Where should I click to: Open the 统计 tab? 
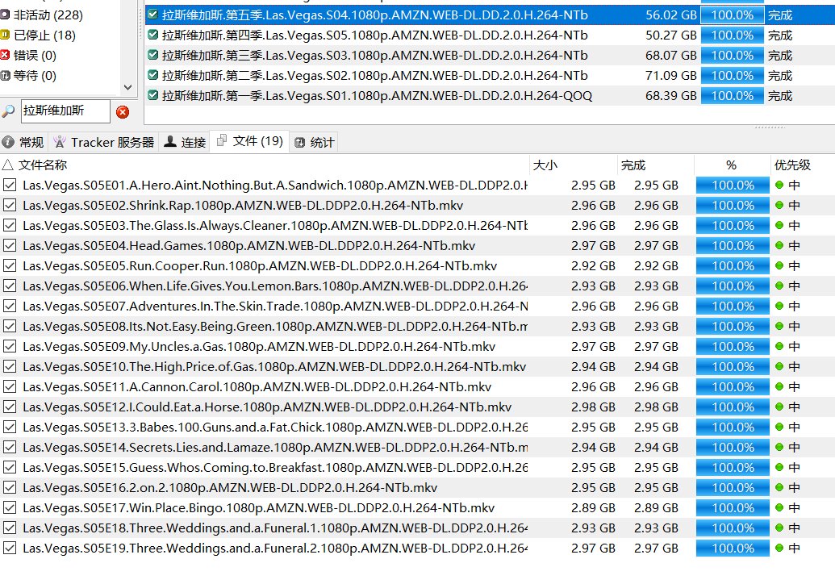tap(315, 142)
